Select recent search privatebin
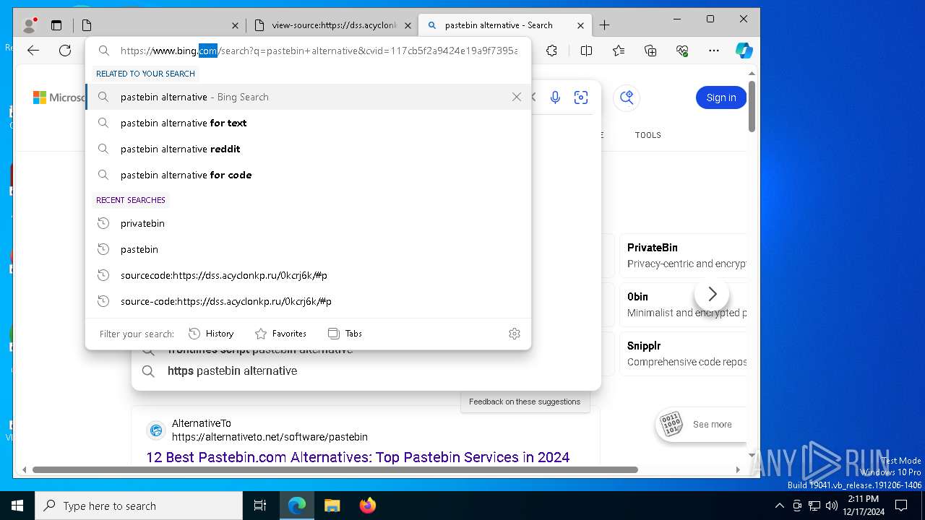925x520 pixels. pyautogui.click(x=308, y=223)
